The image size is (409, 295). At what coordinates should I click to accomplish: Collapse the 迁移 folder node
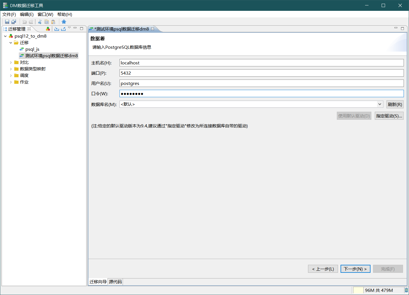point(11,43)
